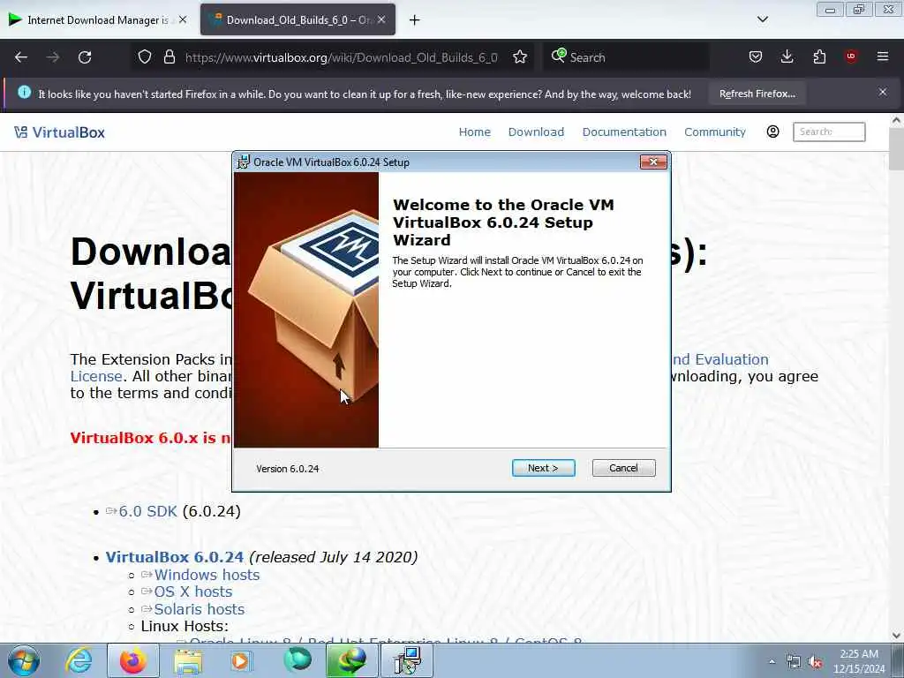Open the VirtualBox 6.0.24 link
Image resolution: width=904 pixels, height=678 pixels.
click(174, 557)
